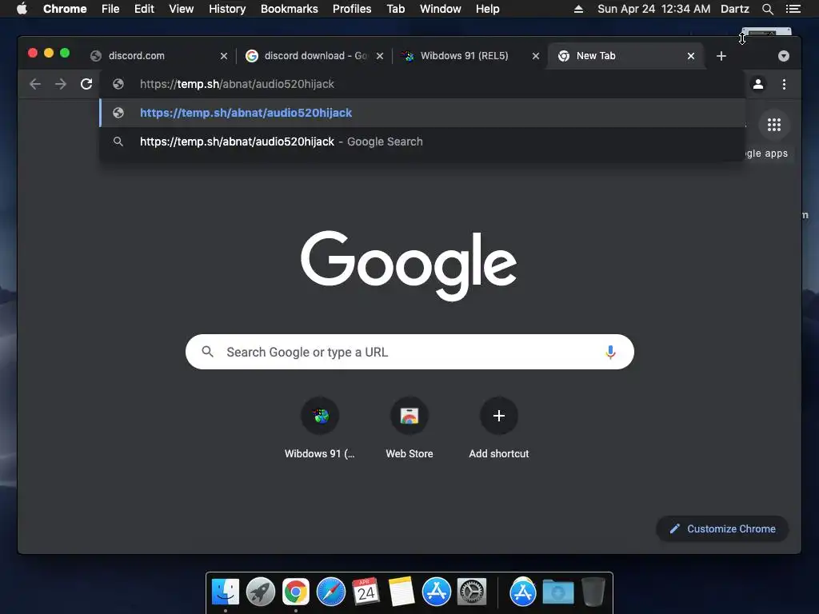Open Spotlight search in menu bar
819x614 pixels.
pos(767,9)
